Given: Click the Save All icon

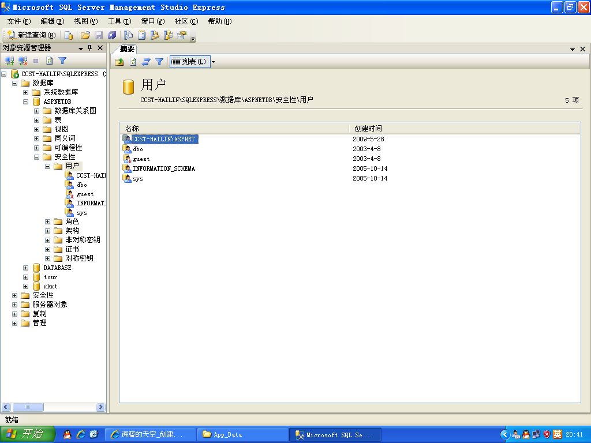Looking at the screenshot, I should [112, 35].
